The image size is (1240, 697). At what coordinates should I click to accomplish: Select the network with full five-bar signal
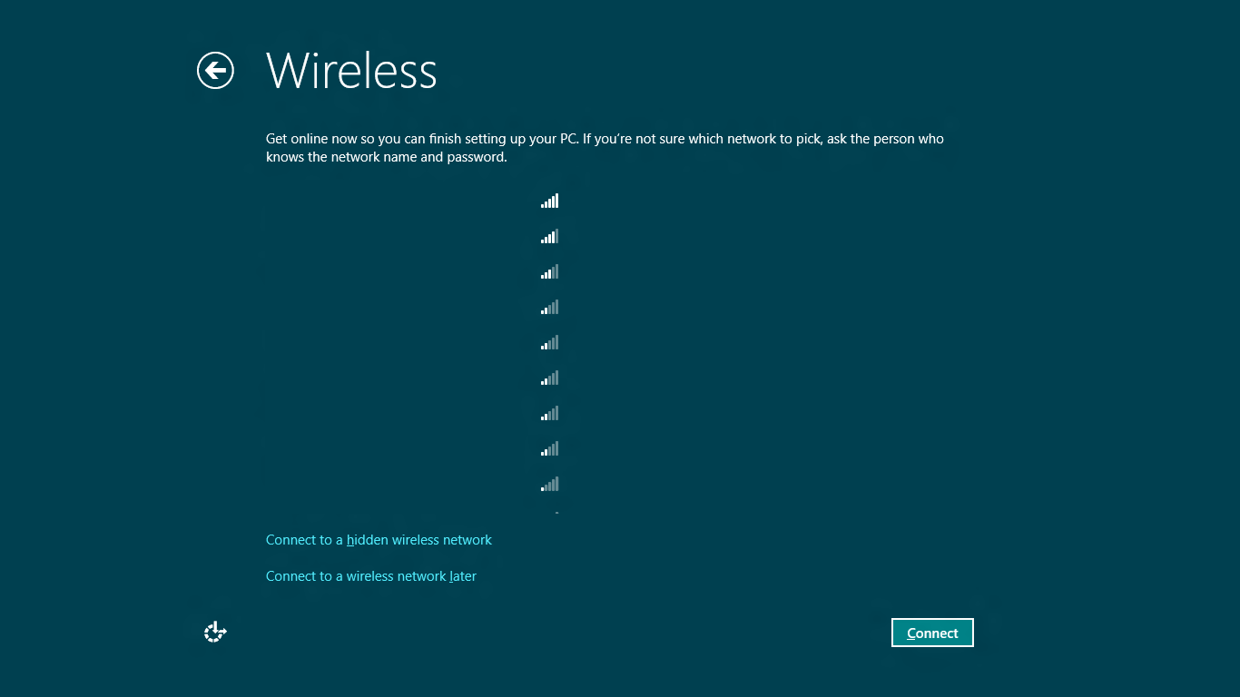[x=549, y=201]
